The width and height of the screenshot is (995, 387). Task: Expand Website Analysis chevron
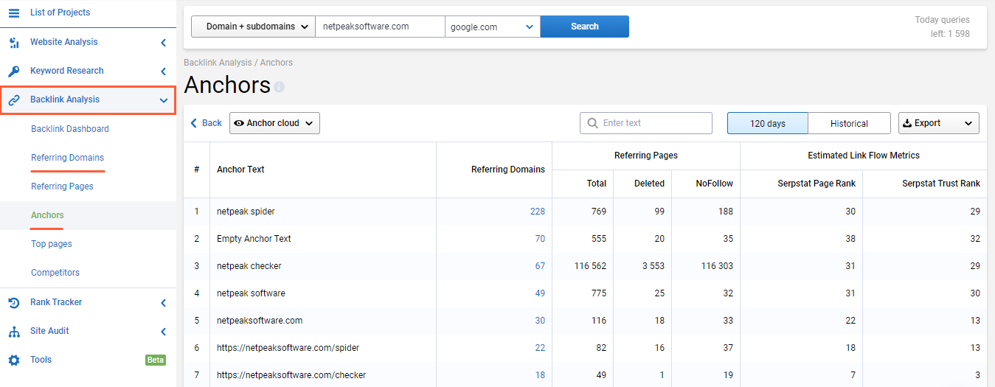click(x=164, y=43)
